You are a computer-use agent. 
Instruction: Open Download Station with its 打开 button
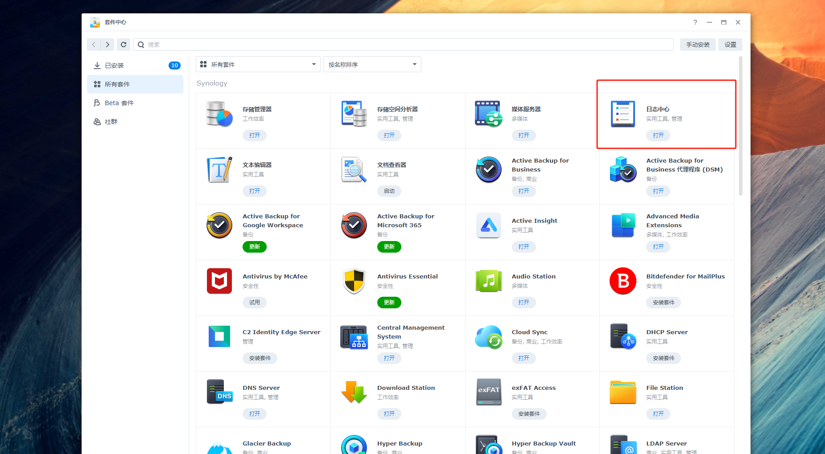[x=389, y=414]
